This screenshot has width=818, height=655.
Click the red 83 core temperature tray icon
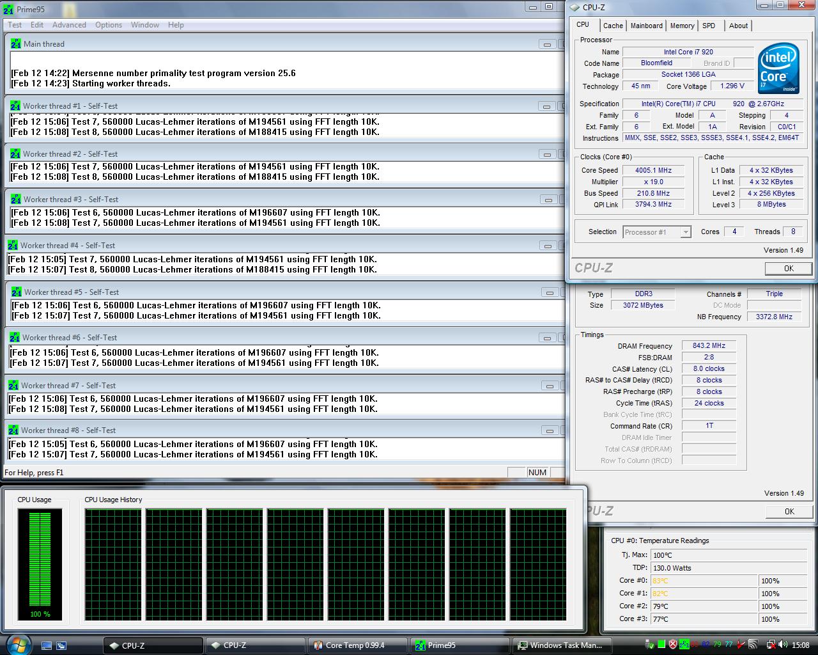[x=695, y=644]
